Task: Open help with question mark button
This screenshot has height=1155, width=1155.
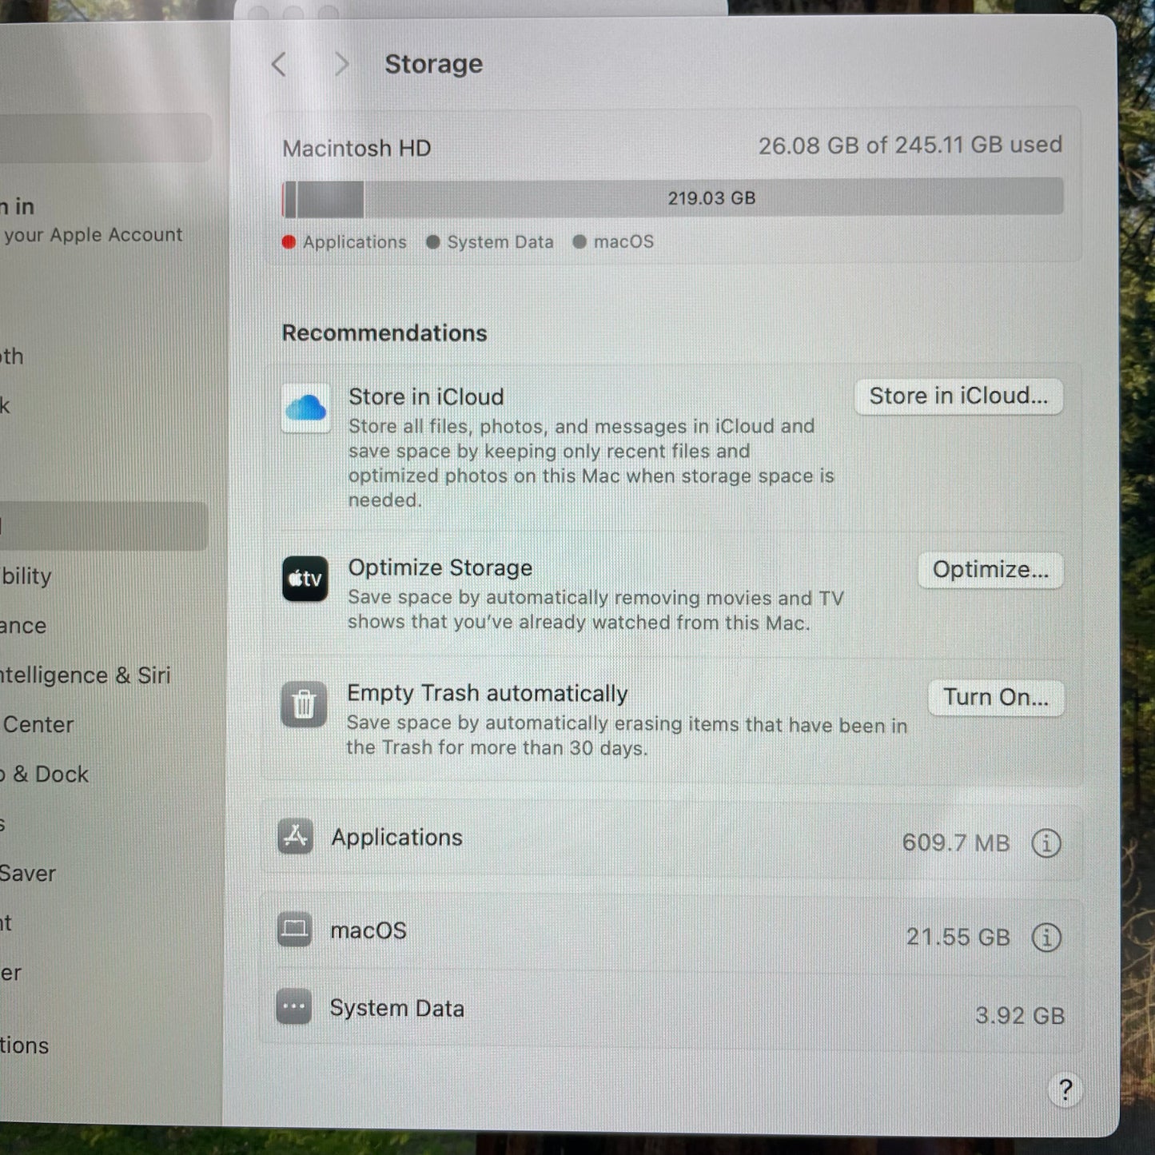Action: click(1065, 1089)
